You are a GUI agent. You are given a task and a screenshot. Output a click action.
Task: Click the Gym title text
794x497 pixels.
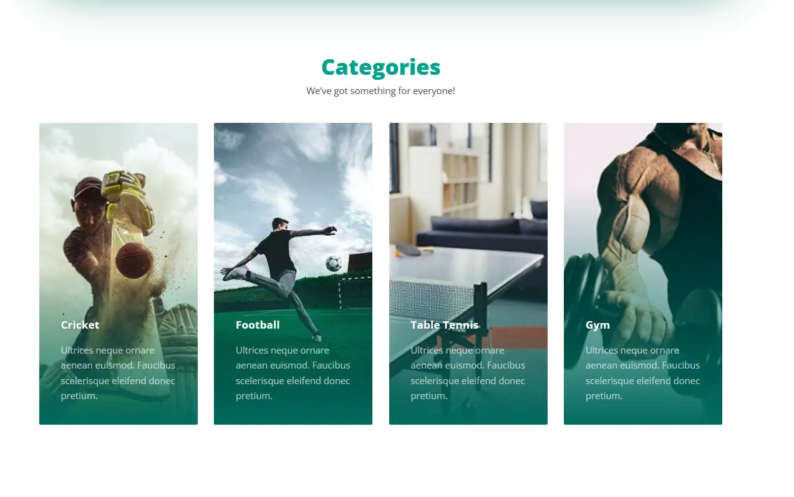point(598,325)
